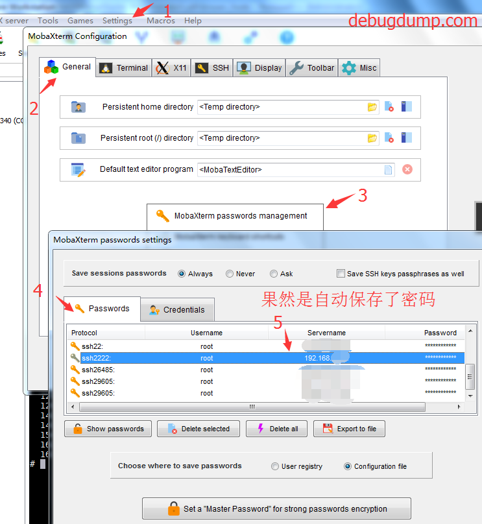This screenshot has height=524, width=482.
Task: Select Never save sessions passwords
Action: [x=229, y=274]
